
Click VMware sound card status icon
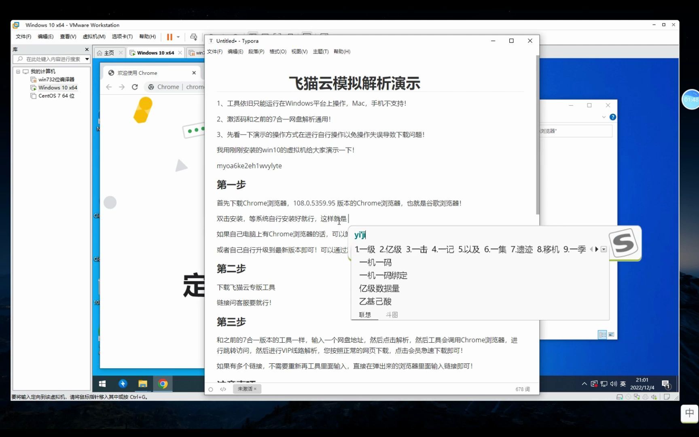pyautogui.click(x=654, y=397)
